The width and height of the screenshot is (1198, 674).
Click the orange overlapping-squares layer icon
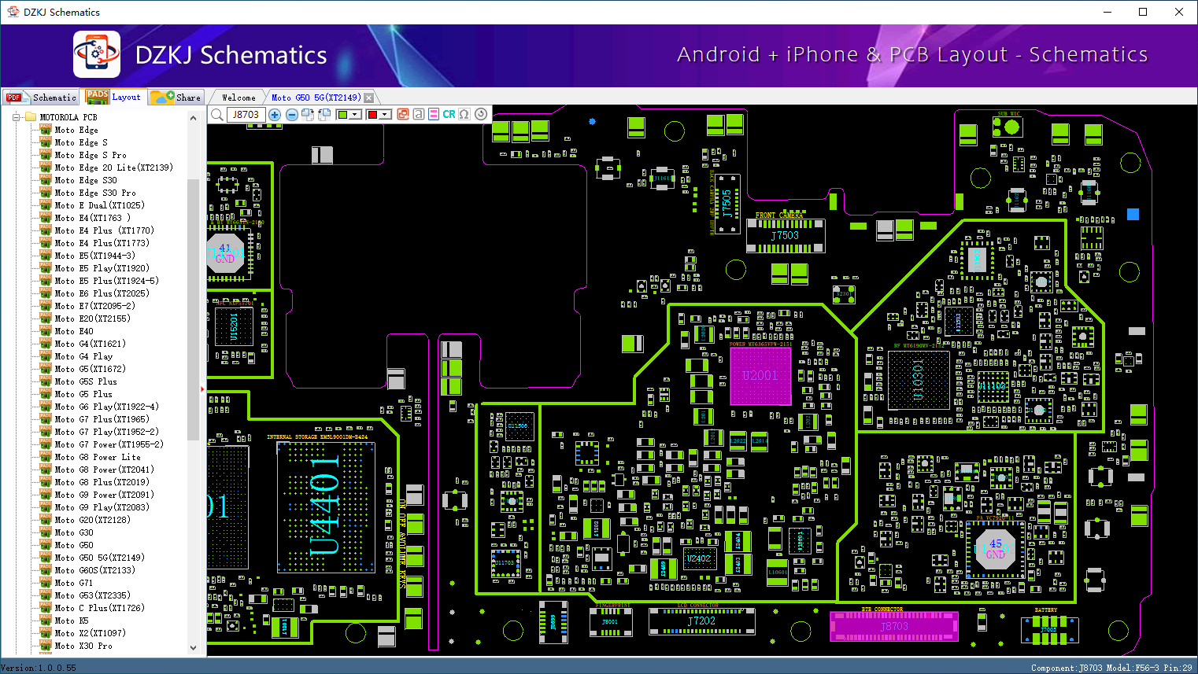pos(403,115)
